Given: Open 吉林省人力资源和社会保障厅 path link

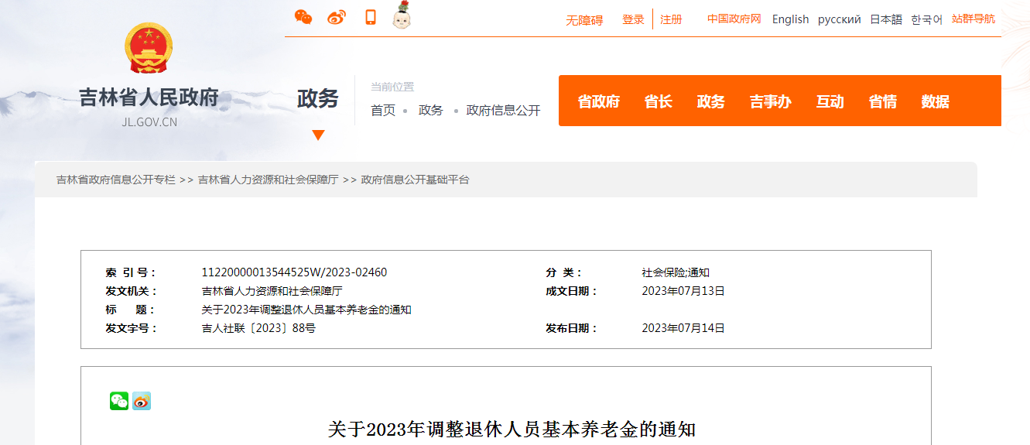Looking at the screenshot, I should click(269, 180).
